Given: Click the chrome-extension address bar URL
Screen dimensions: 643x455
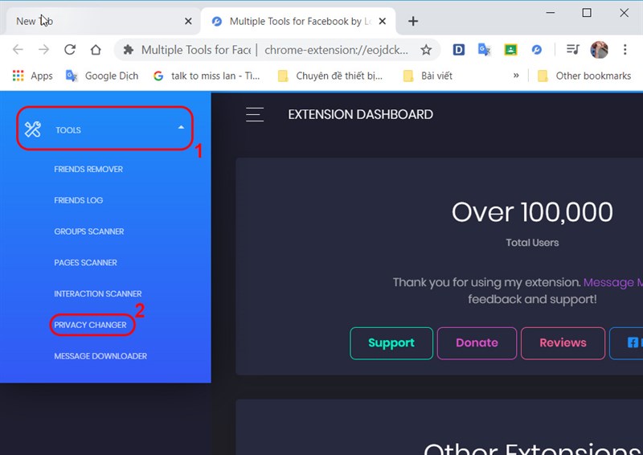Looking at the screenshot, I should coord(336,50).
